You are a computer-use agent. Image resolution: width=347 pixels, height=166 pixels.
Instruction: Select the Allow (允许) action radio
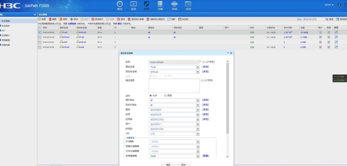coord(151,96)
